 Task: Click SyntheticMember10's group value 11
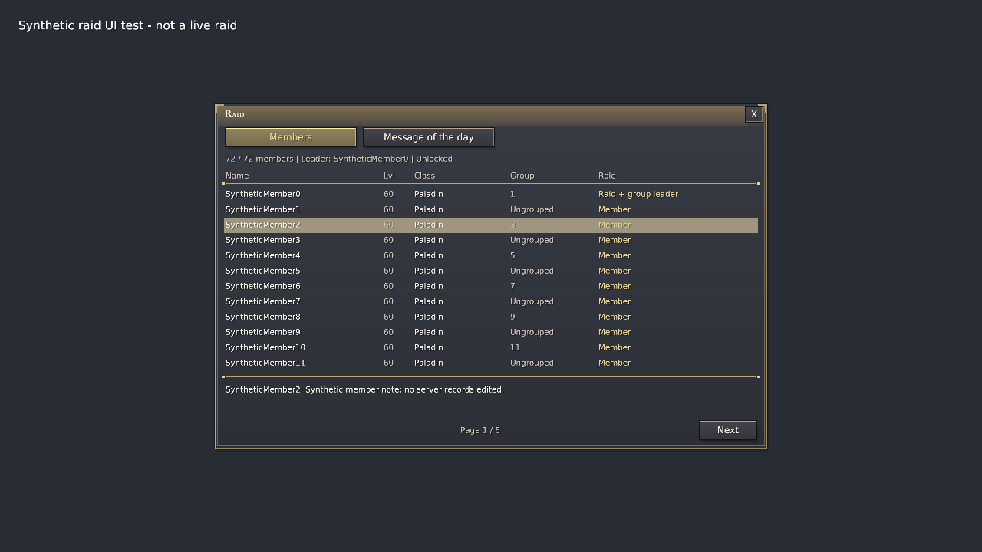[x=515, y=347]
